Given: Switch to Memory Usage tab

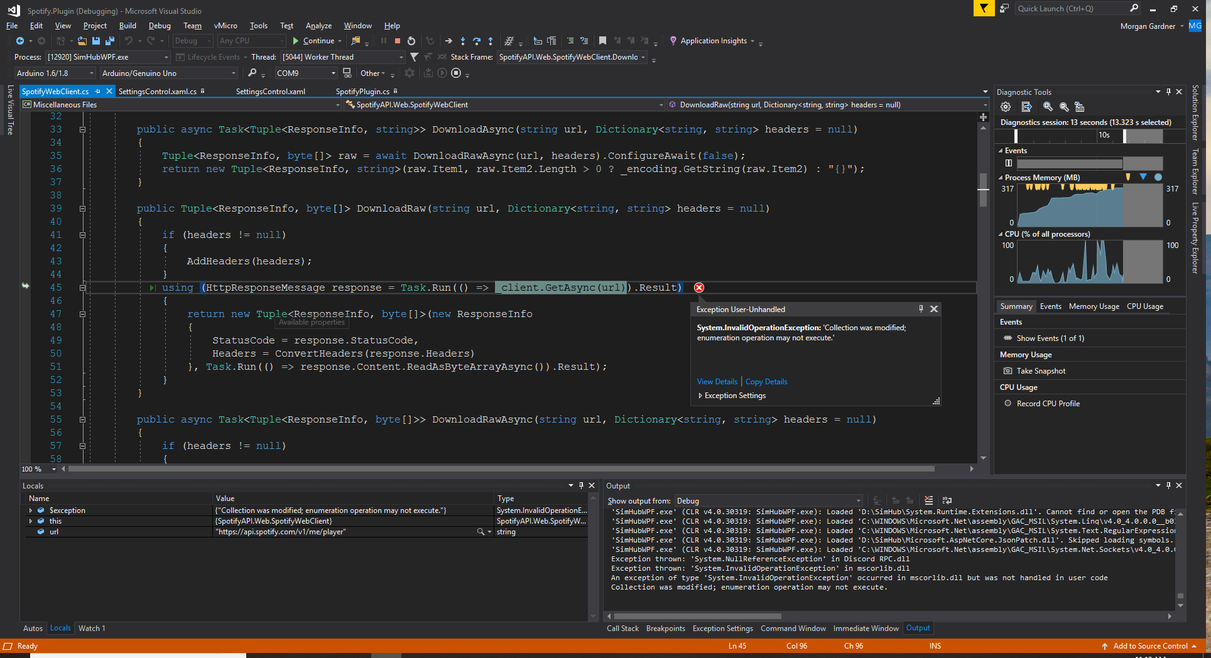Looking at the screenshot, I should (1094, 306).
